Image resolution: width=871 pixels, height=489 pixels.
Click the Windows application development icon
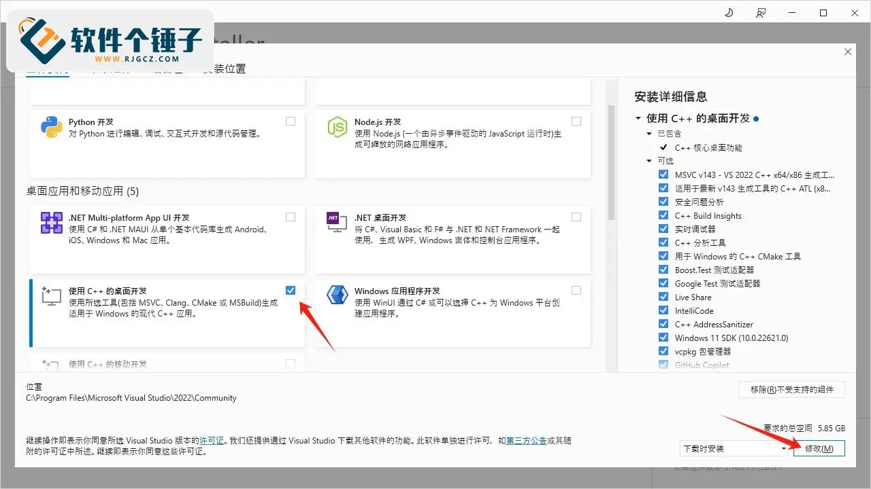tap(338, 295)
